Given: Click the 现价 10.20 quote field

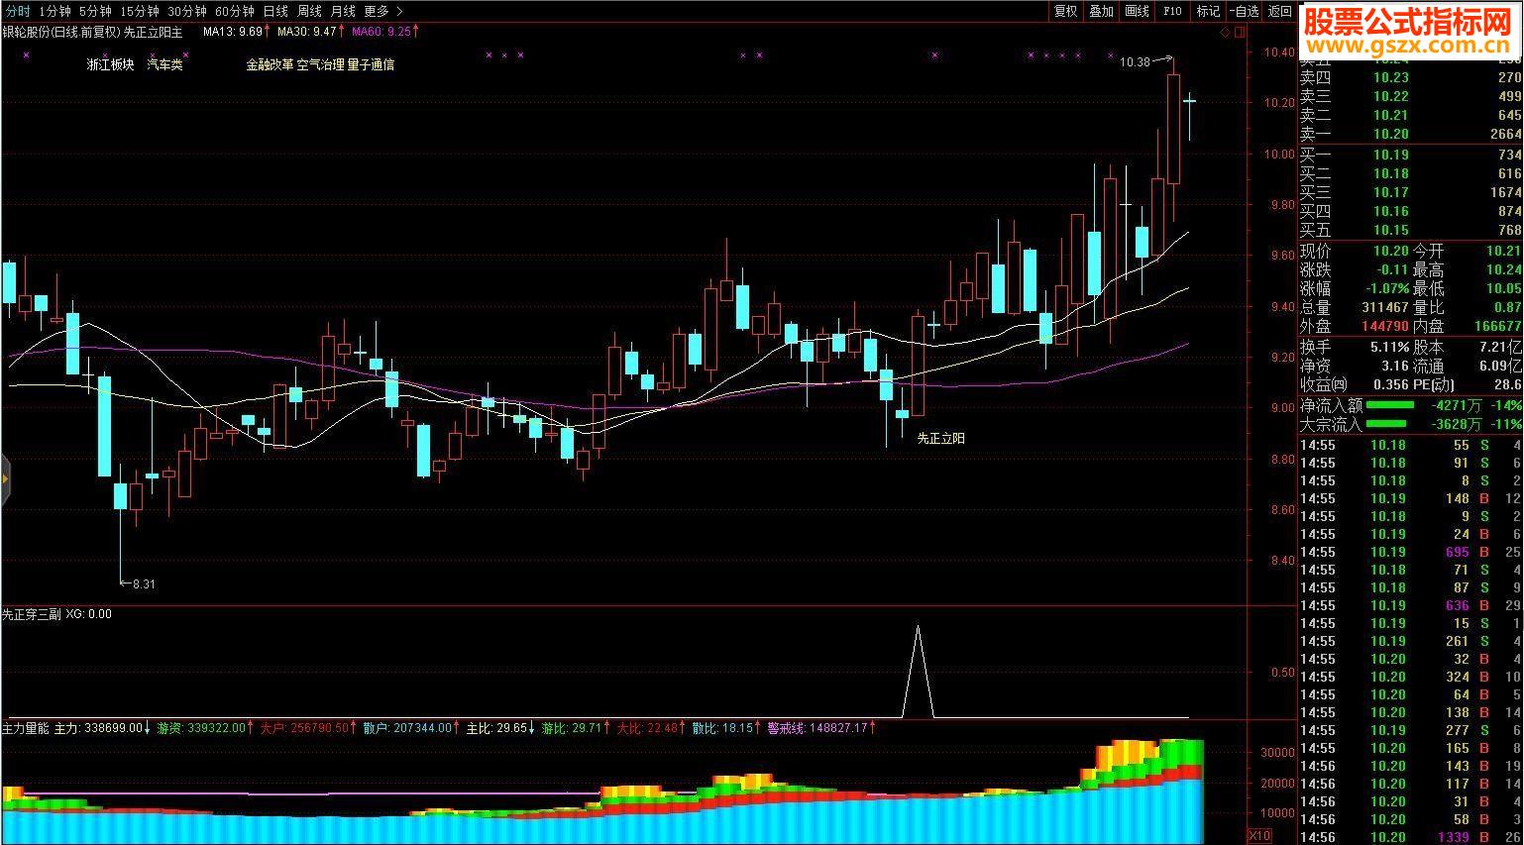Looking at the screenshot, I should (x=1354, y=252).
